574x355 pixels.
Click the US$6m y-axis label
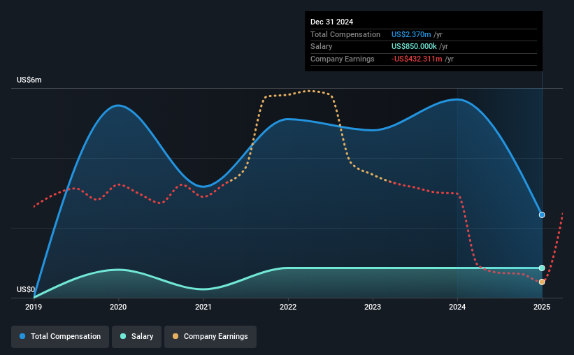click(29, 80)
